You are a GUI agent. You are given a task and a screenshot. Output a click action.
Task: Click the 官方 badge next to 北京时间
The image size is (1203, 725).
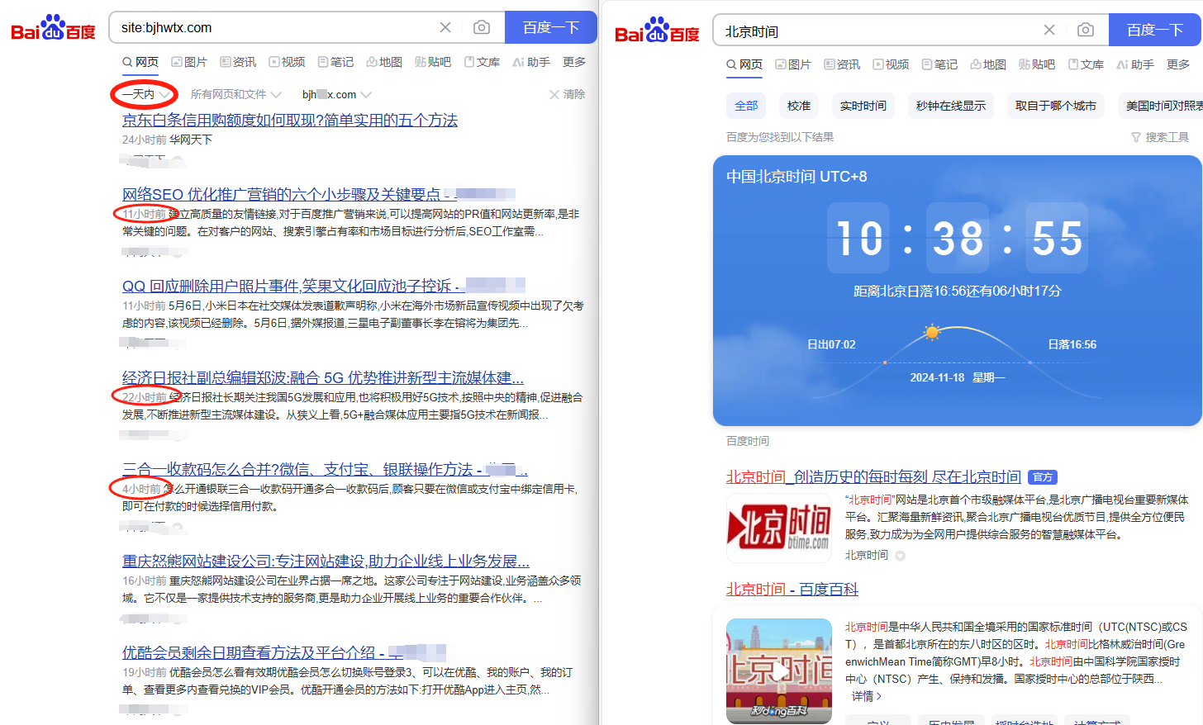click(x=1043, y=477)
